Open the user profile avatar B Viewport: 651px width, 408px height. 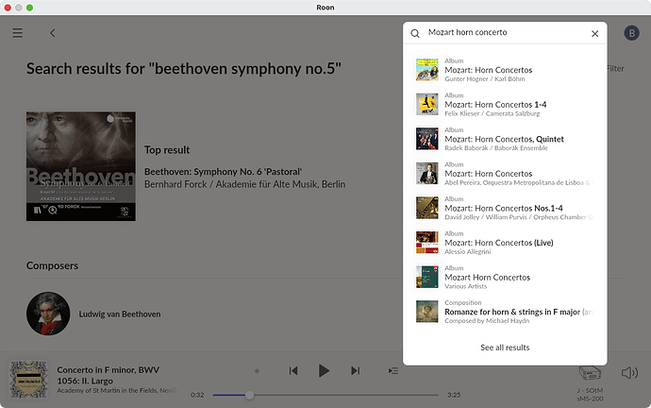pos(630,33)
